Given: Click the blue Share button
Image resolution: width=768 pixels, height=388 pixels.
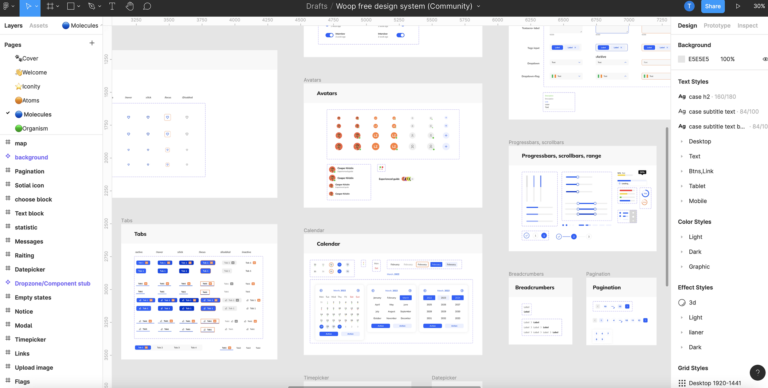Looking at the screenshot, I should [712, 6].
